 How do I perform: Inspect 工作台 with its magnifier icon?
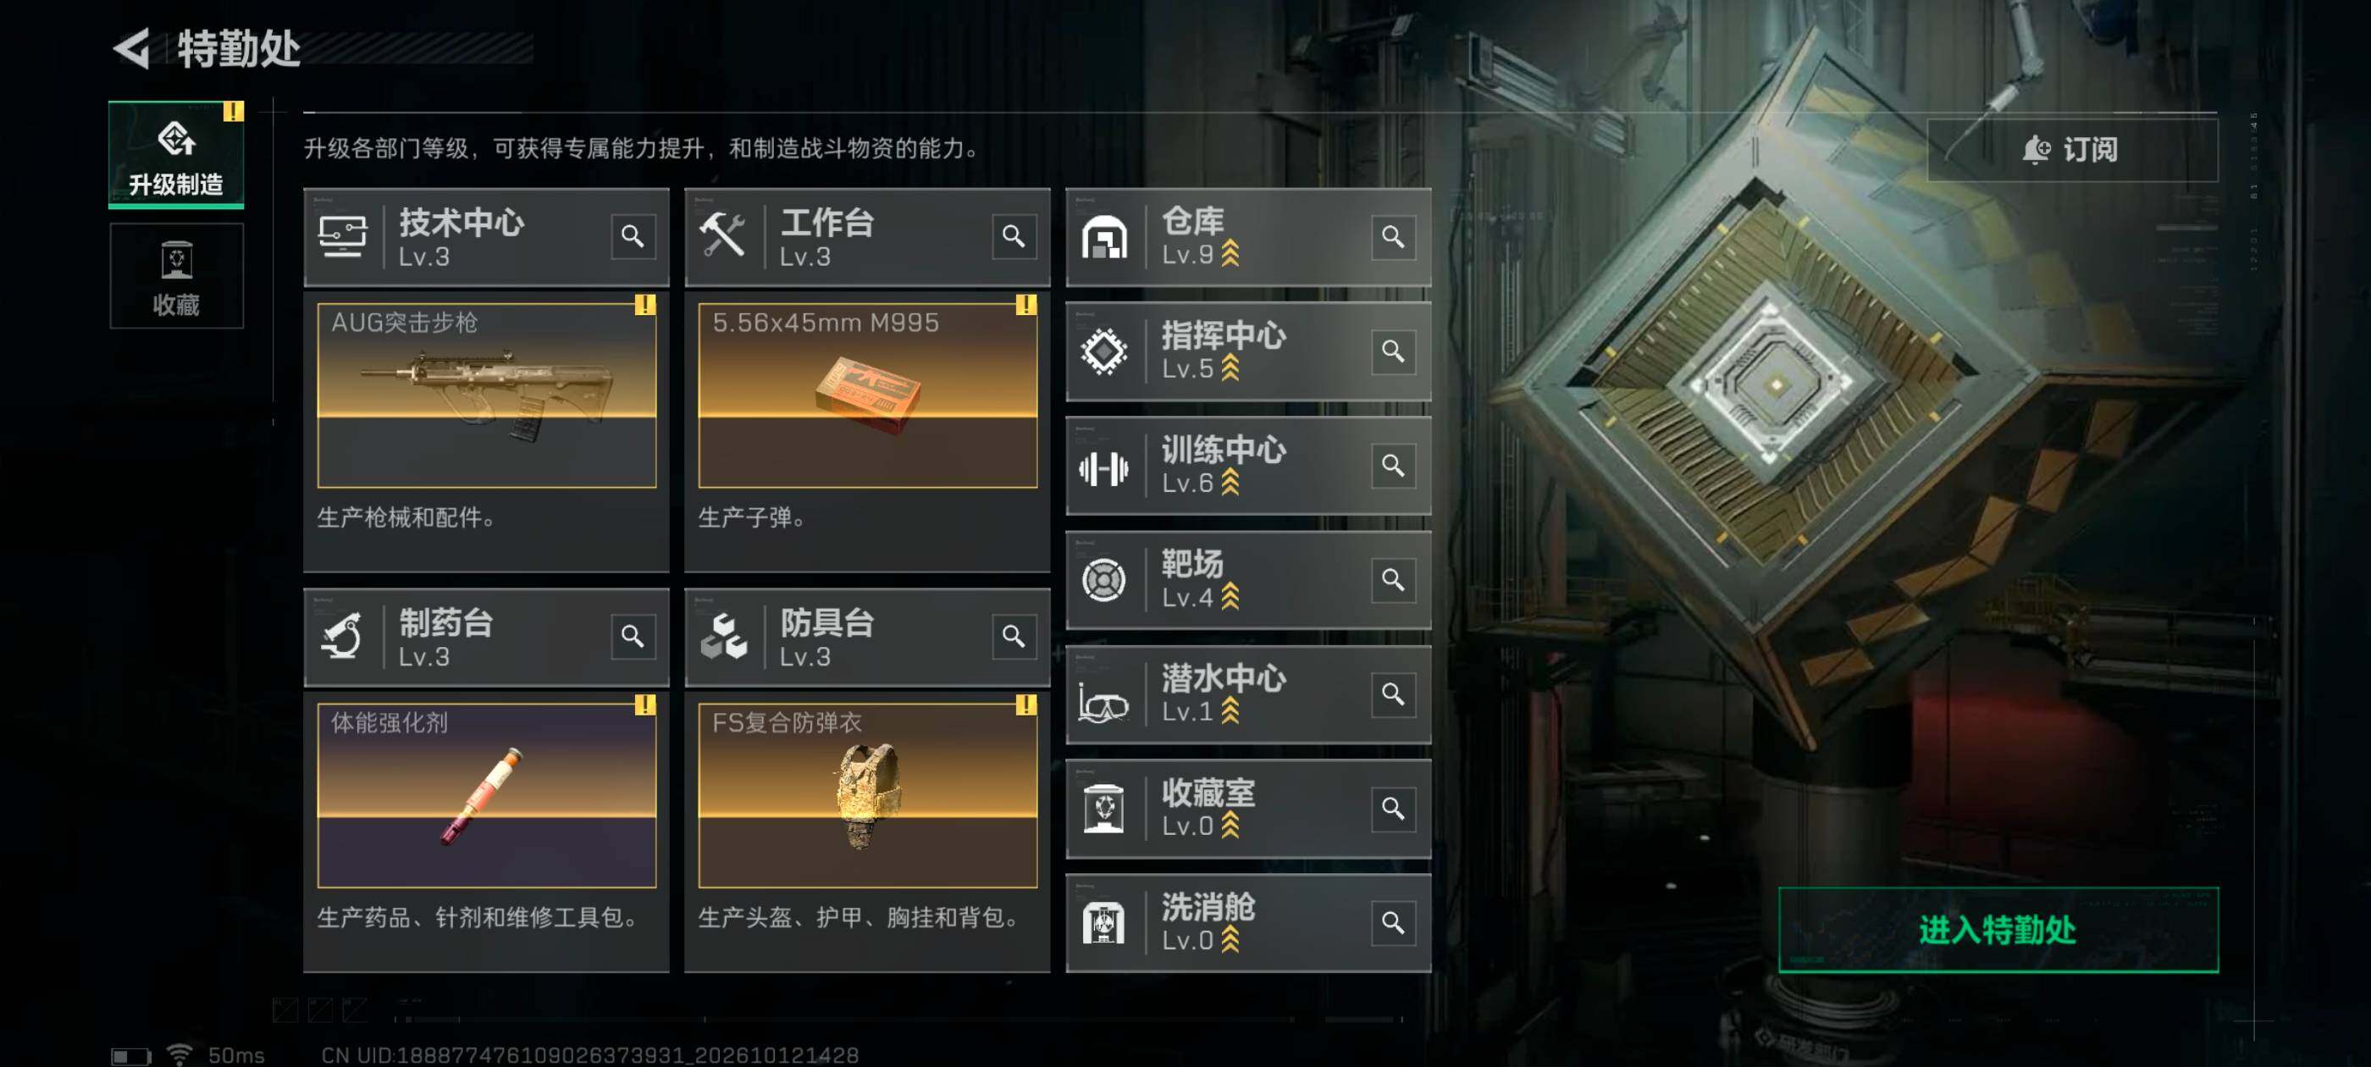point(1014,236)
